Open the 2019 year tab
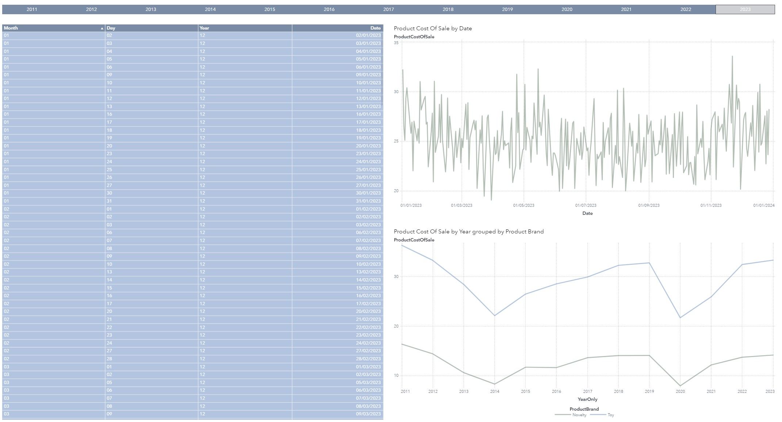Screen dimensions: 782x422 coord(507,9)
